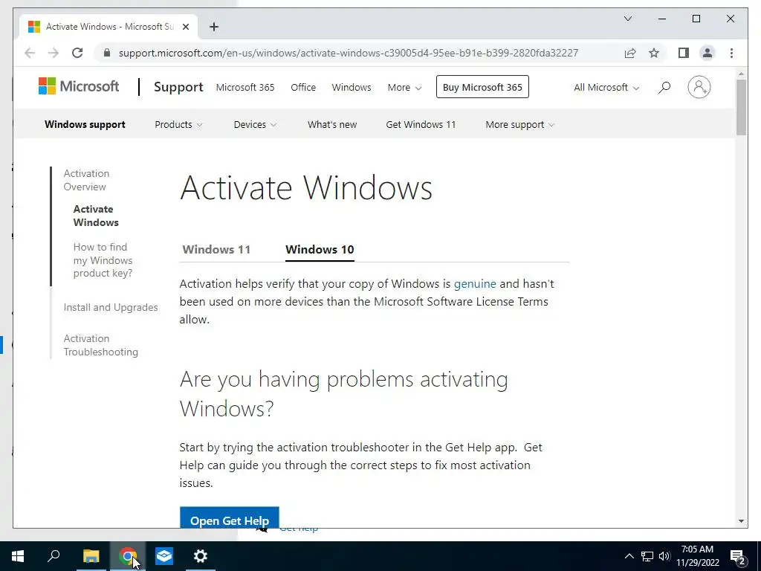The width and height of the screenshot is (761, 571).
Task: Expand the Devices dropdown
Action: click(x=255, y=125)
